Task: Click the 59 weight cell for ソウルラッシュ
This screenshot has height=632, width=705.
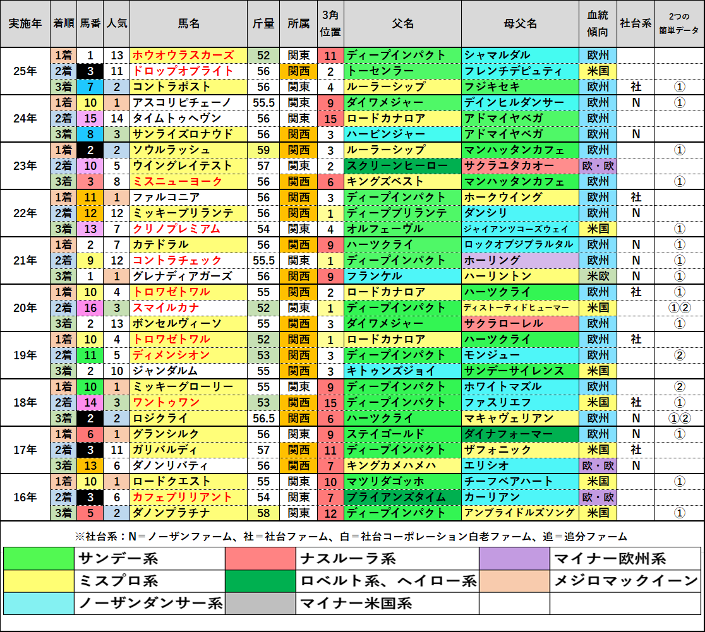Action: click(x=263, y=150)
